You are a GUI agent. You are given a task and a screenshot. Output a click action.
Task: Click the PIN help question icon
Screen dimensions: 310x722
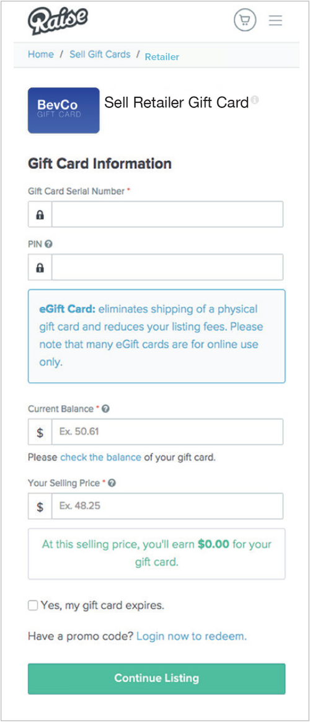coord(49,244)
